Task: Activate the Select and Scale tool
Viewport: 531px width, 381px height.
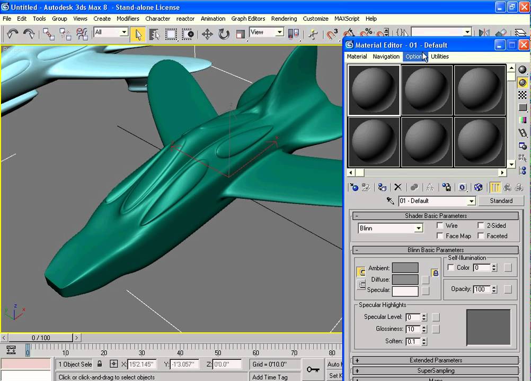Action: (x=241, y=34)
